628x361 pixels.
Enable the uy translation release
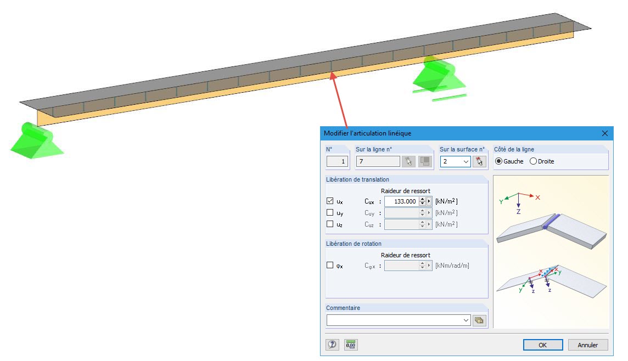(330, 212)
